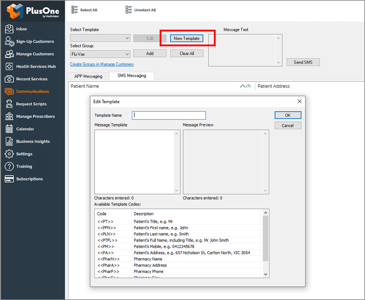The width and height of the screenshot is (365, 300).
Task: Click Select All label in toolbar
Action: [x=89, y=10]
